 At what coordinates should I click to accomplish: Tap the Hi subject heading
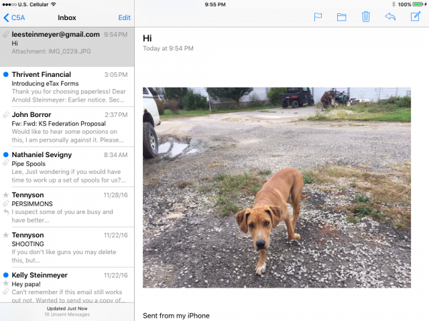(147, 38)
